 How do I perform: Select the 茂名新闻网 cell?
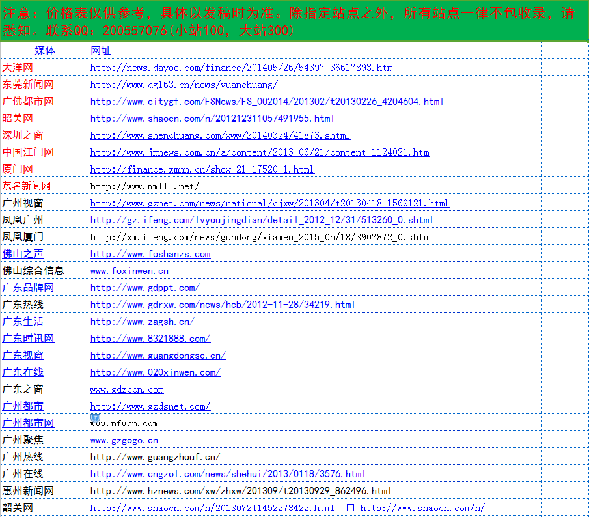pyautogui.click(x=45, y=186)
